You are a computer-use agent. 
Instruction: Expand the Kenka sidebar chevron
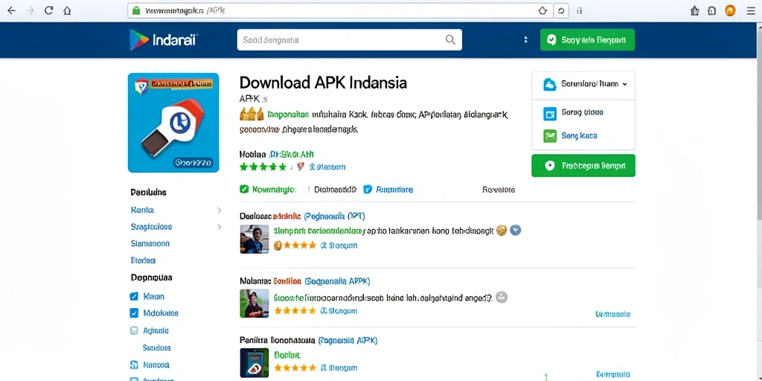[220, 211]
